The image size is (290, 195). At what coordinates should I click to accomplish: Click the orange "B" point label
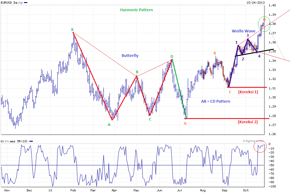coord(215,53)
